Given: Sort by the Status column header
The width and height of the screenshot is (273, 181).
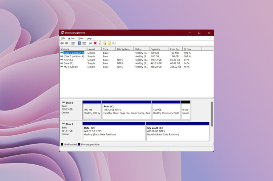Looking at the screenshot, I should (141, 49).
